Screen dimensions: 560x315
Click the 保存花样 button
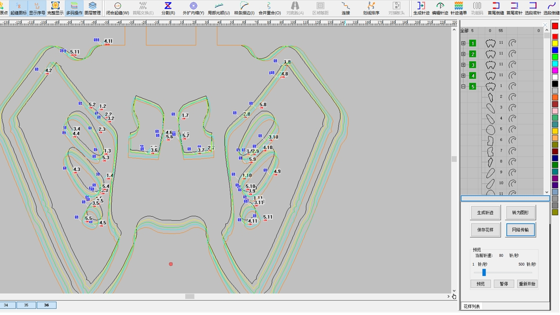point(485,230)
